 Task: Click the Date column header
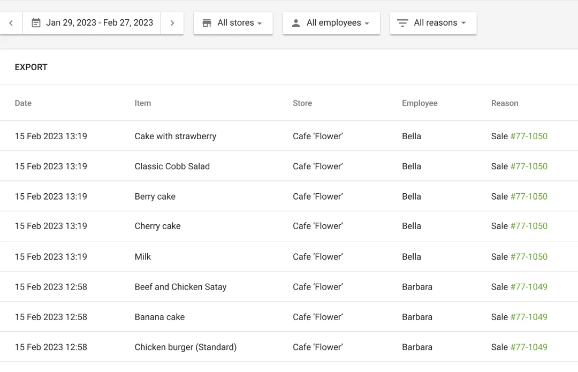tap(23, 103)
